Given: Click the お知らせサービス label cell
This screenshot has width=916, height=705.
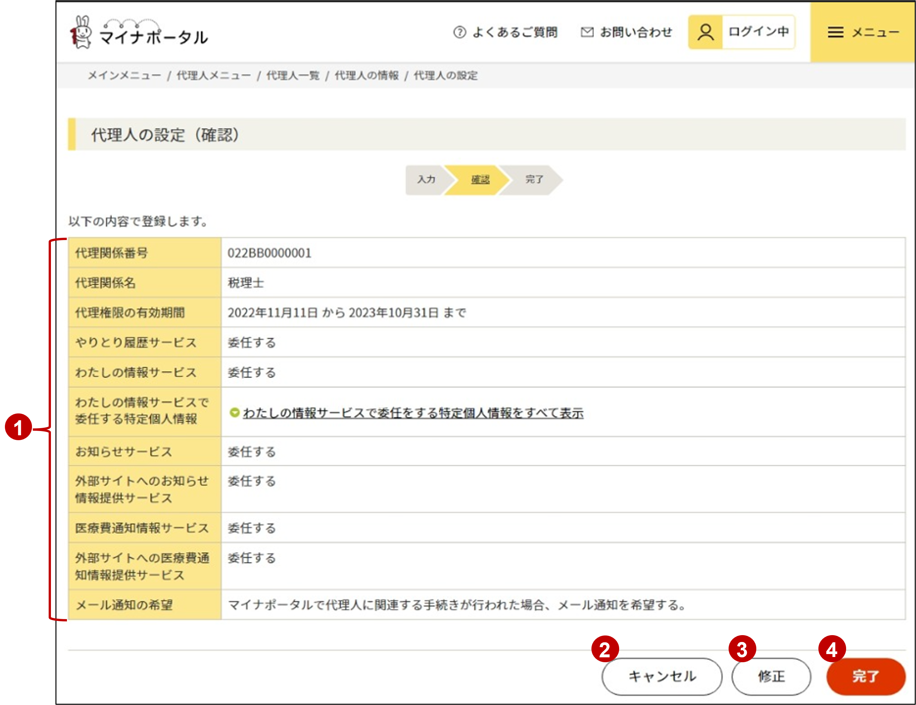Looking at the screenshot, I should click(x=145, y=451).
